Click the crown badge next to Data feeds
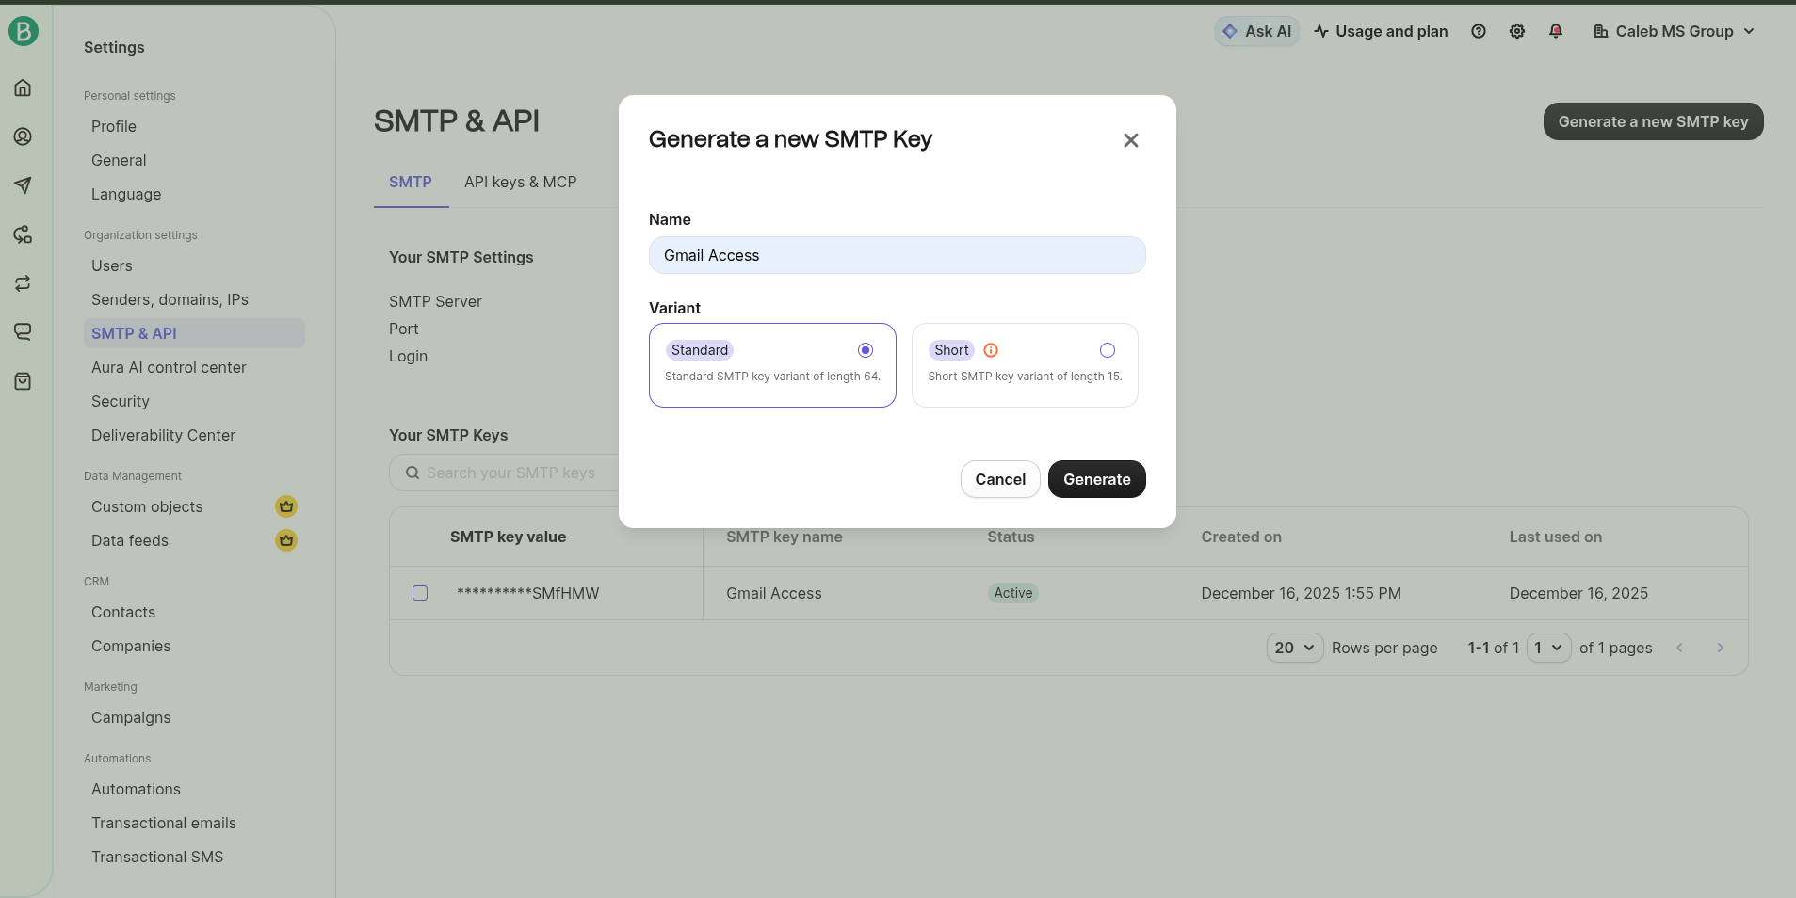The width and height of the screenshot is (1796, 898). point(286,540)
